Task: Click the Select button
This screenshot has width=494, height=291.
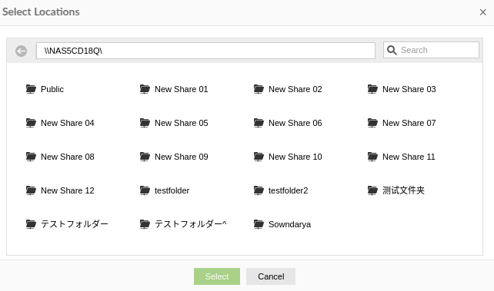Action: [217, 276]
